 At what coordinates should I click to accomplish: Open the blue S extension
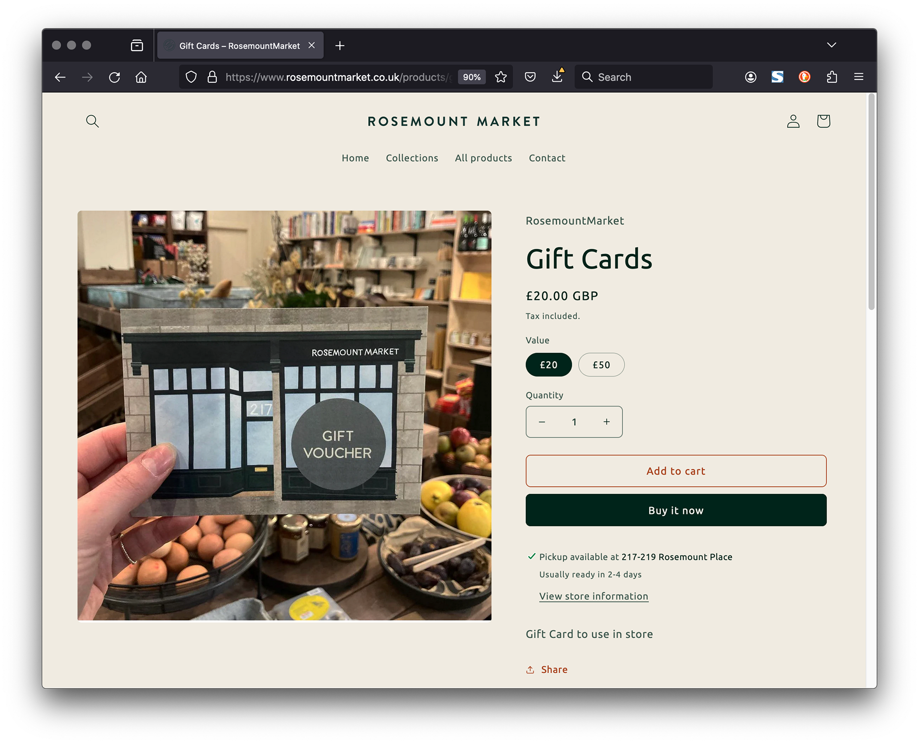pyautogui.click(x=777, y=77)
